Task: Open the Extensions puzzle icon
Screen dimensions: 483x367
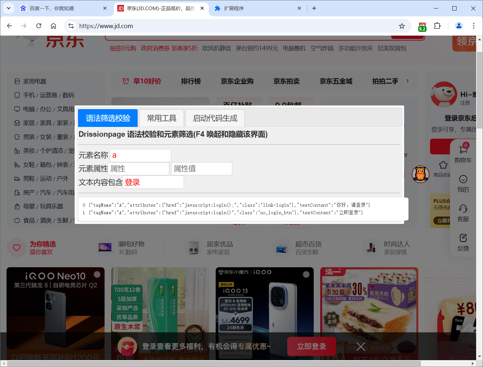Action: tap(437, 26)
